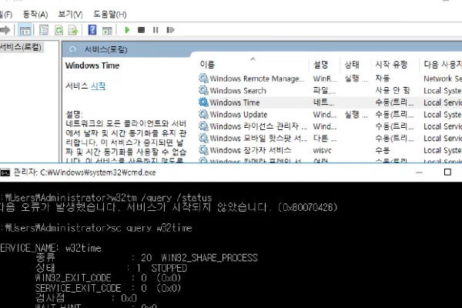Maximize the cmd.exe window
Image resolution: width=462 pixels, height=308 pixels.
447,172
